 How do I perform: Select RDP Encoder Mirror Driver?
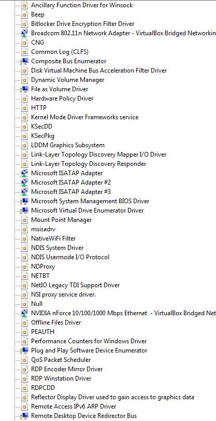point(67,369)
